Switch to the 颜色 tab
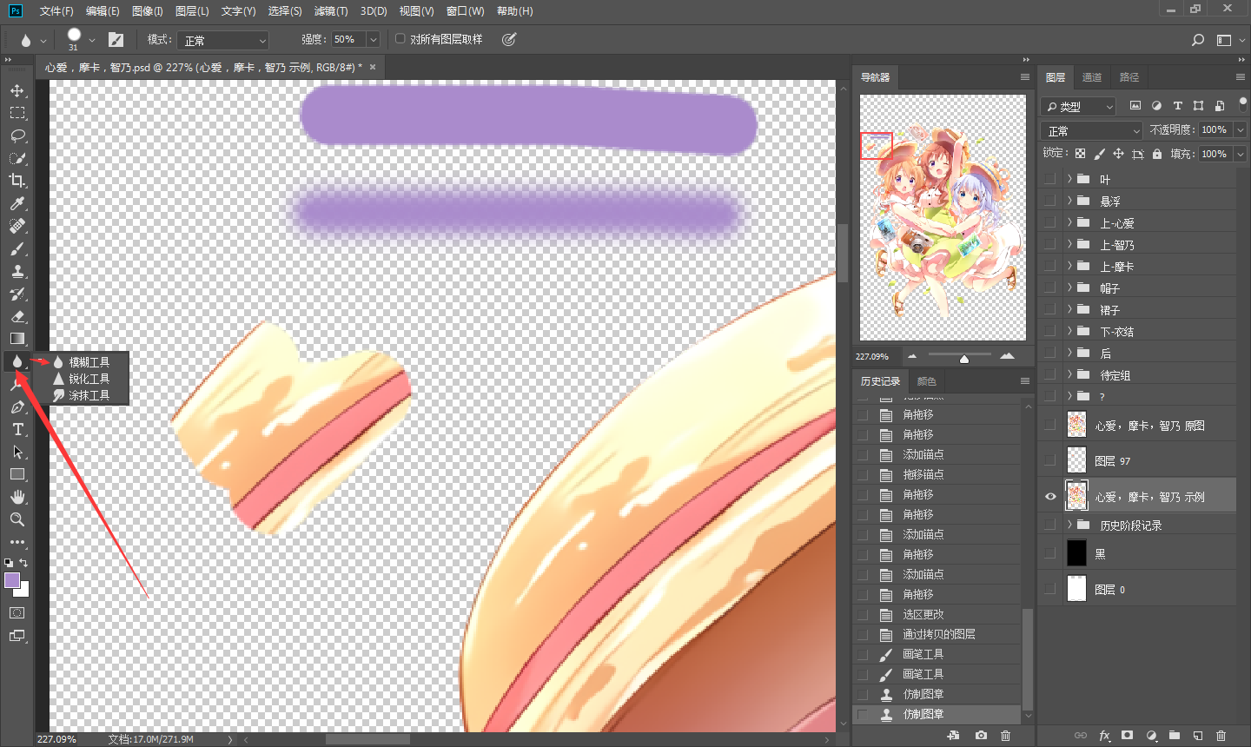Image resolution: width=1251 pixels, height=747 pixels. pyautogui.click(x=927, y=381)
